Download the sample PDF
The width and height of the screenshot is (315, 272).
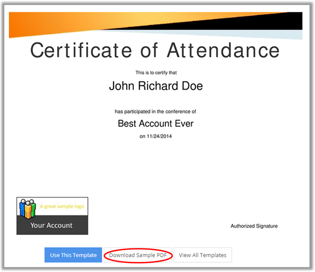click(x=138, y=255)
